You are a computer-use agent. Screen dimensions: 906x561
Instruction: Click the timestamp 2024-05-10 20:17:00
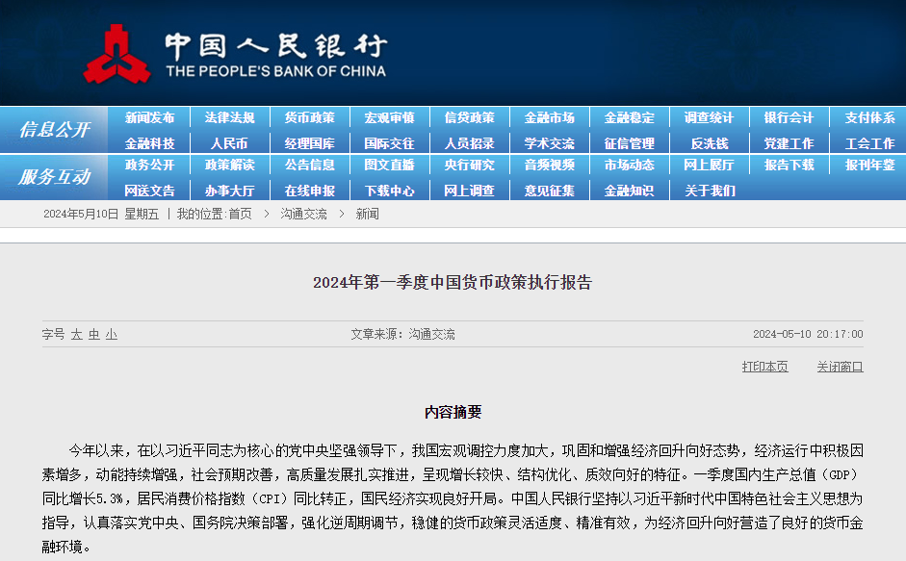click(x=808, y=335)
